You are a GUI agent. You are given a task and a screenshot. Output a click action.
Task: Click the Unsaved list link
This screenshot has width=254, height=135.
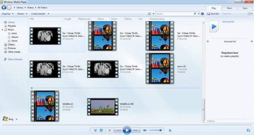(228, 22)
